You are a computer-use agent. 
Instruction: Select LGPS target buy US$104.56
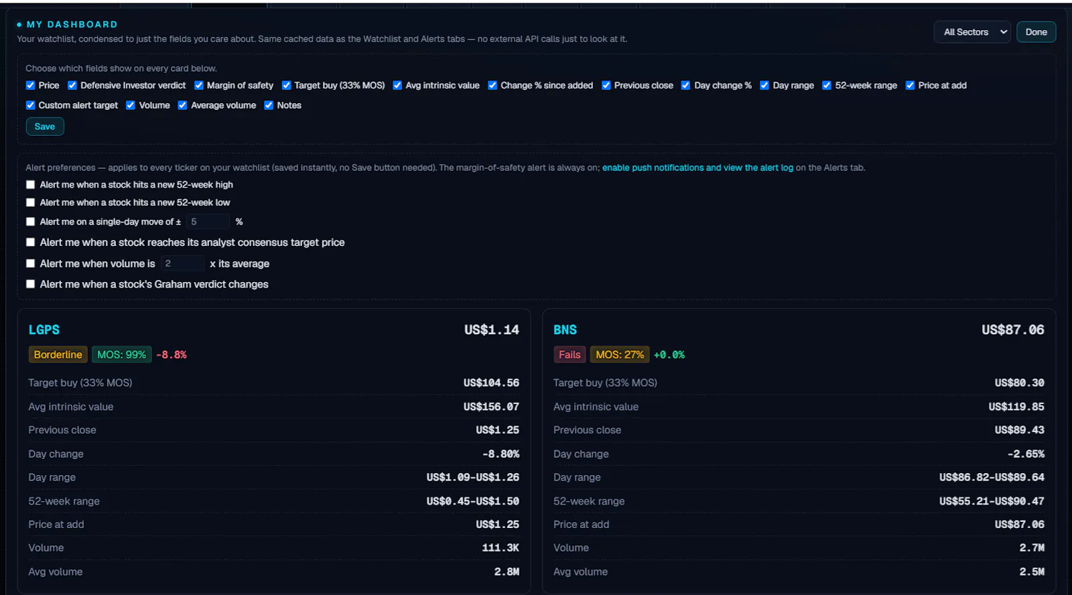coord(491,383)
